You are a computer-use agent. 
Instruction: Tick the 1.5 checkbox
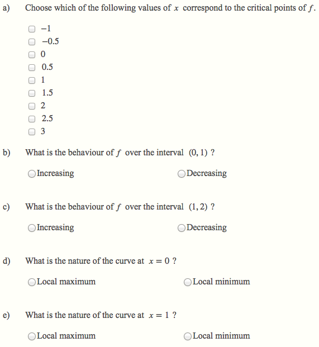click(x=32, y=93)
